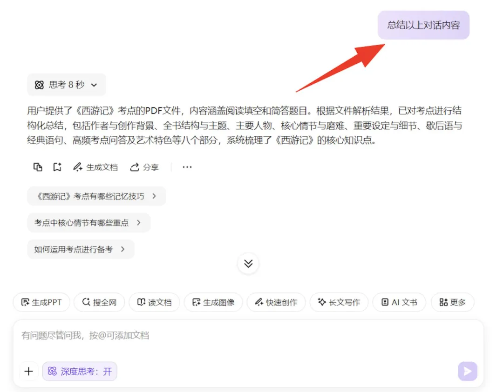Click 生成文档 to generate a document
This screenshot has height=392, width=503.
click(95, 167)
